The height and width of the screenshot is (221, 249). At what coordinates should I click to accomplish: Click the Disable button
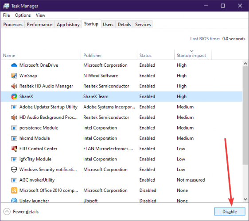230,211
